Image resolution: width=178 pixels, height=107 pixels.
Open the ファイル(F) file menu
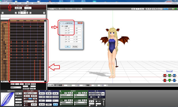pyautogui.click(x=4, y=3)
